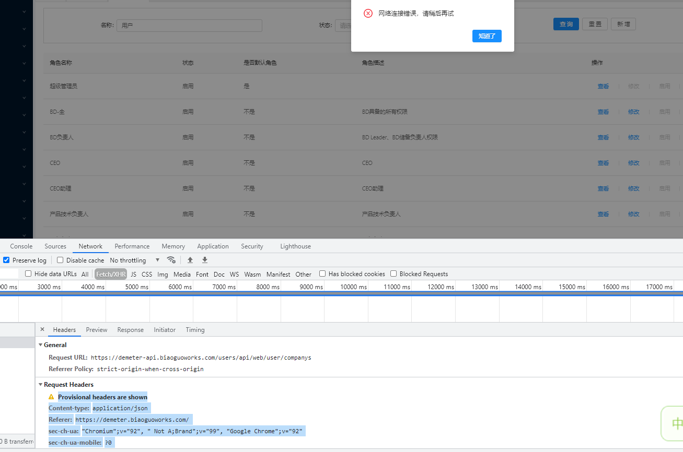Click 查看 for 超级管理员 row

(x=603, y=86)
